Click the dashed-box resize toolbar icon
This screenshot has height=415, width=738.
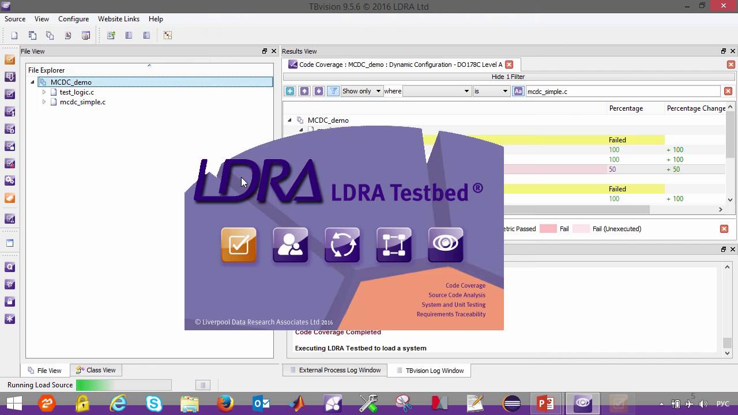coord(167,35)
